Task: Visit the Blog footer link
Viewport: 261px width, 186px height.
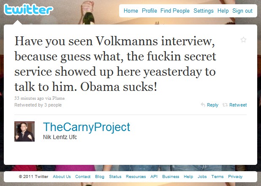Action: (100, 177)
